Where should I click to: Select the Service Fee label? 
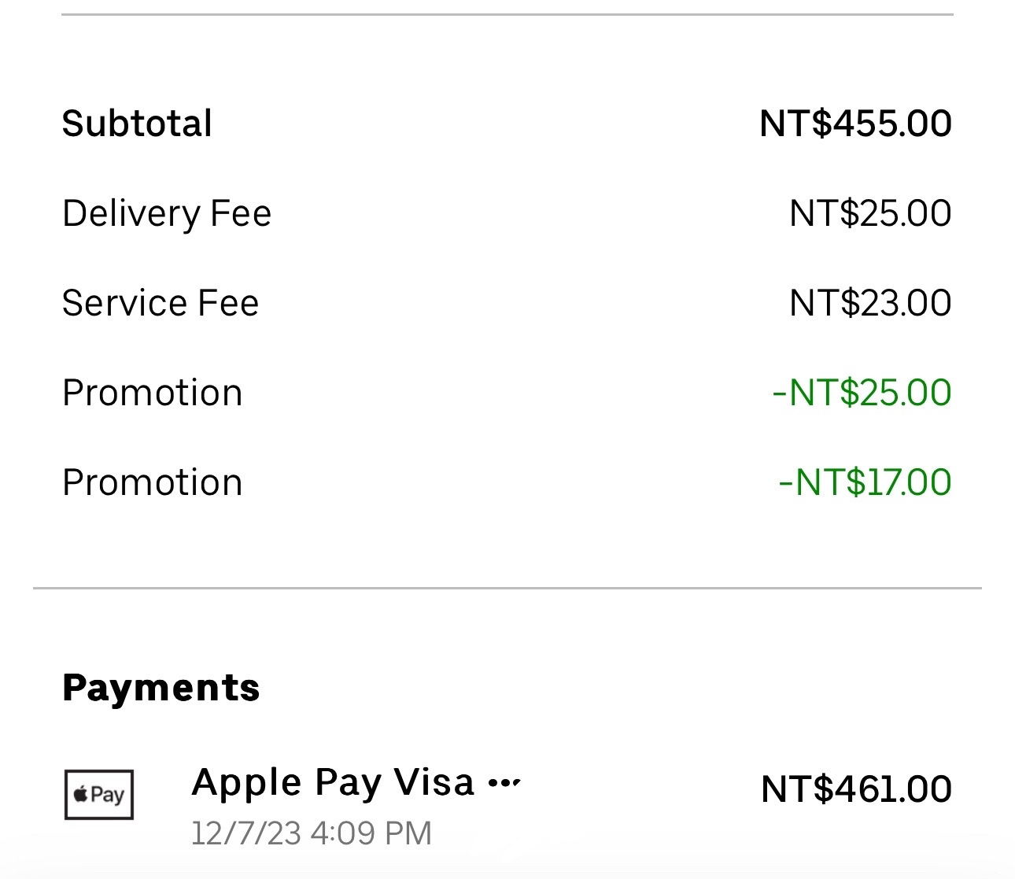coord(161,303)
